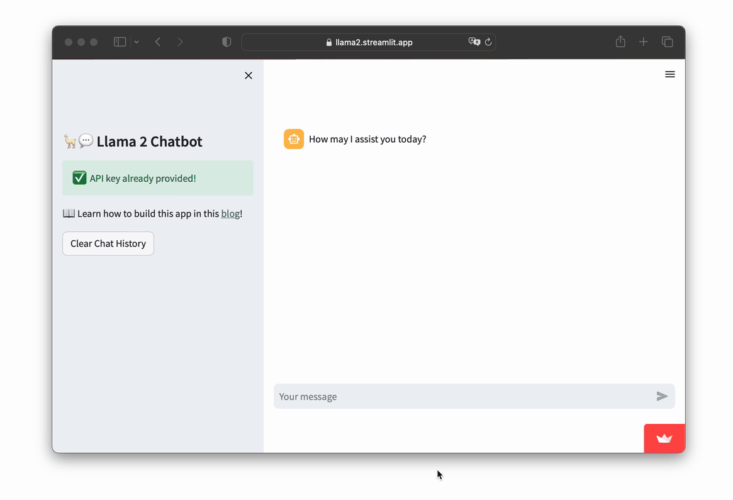Screen dimensions: 733x500
Task: Collapse the chatbot sidebar with the X
Action: tap(248, 75)
